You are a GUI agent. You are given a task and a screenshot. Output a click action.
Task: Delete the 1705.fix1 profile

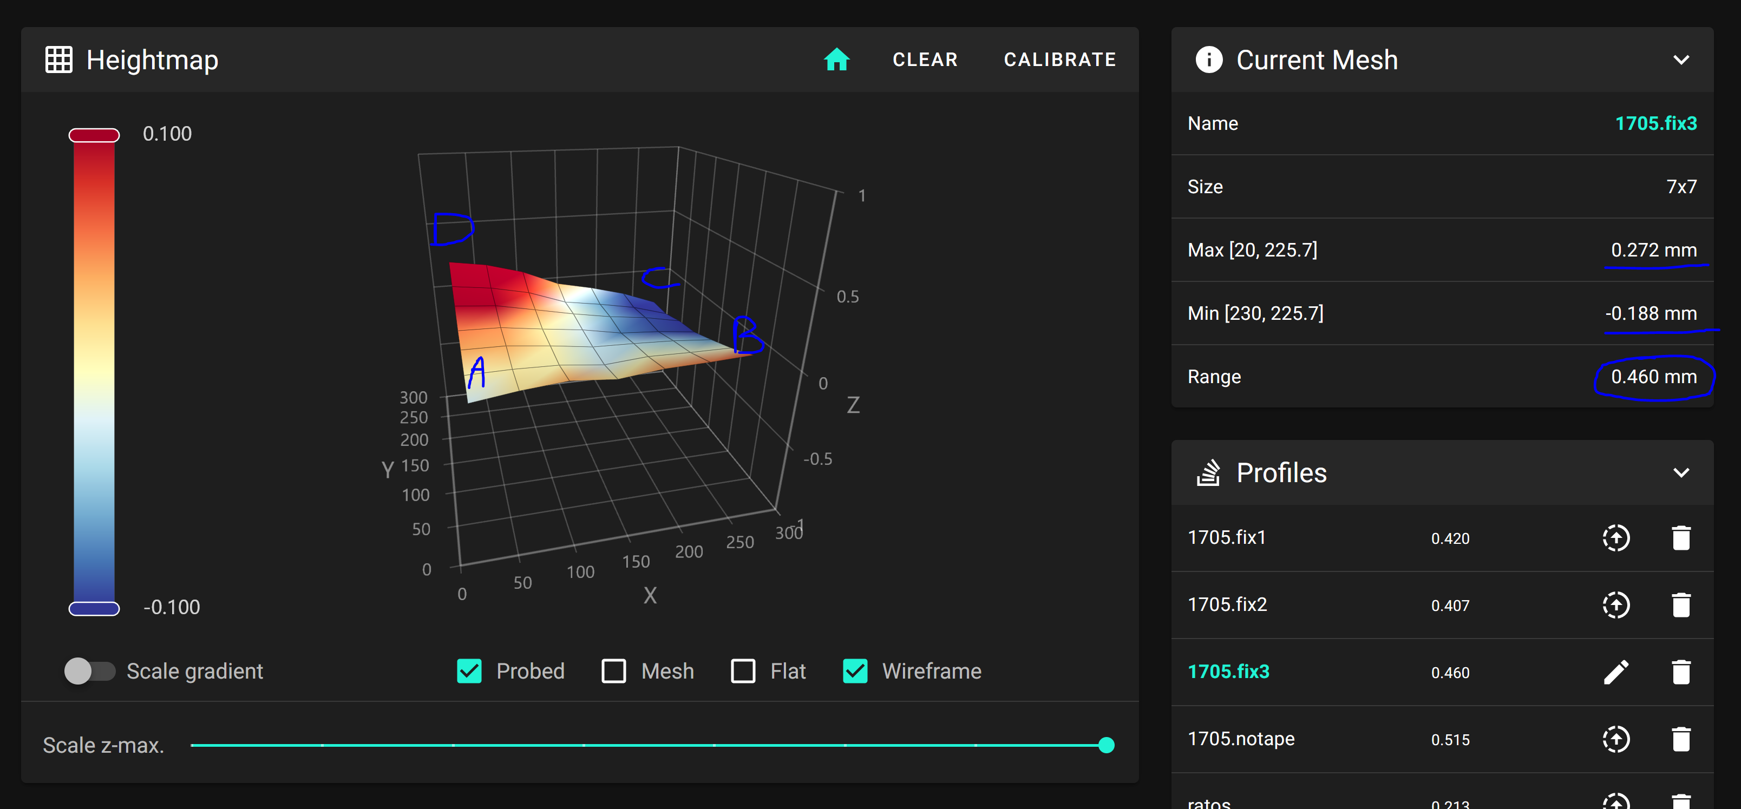pos(1681,538)
